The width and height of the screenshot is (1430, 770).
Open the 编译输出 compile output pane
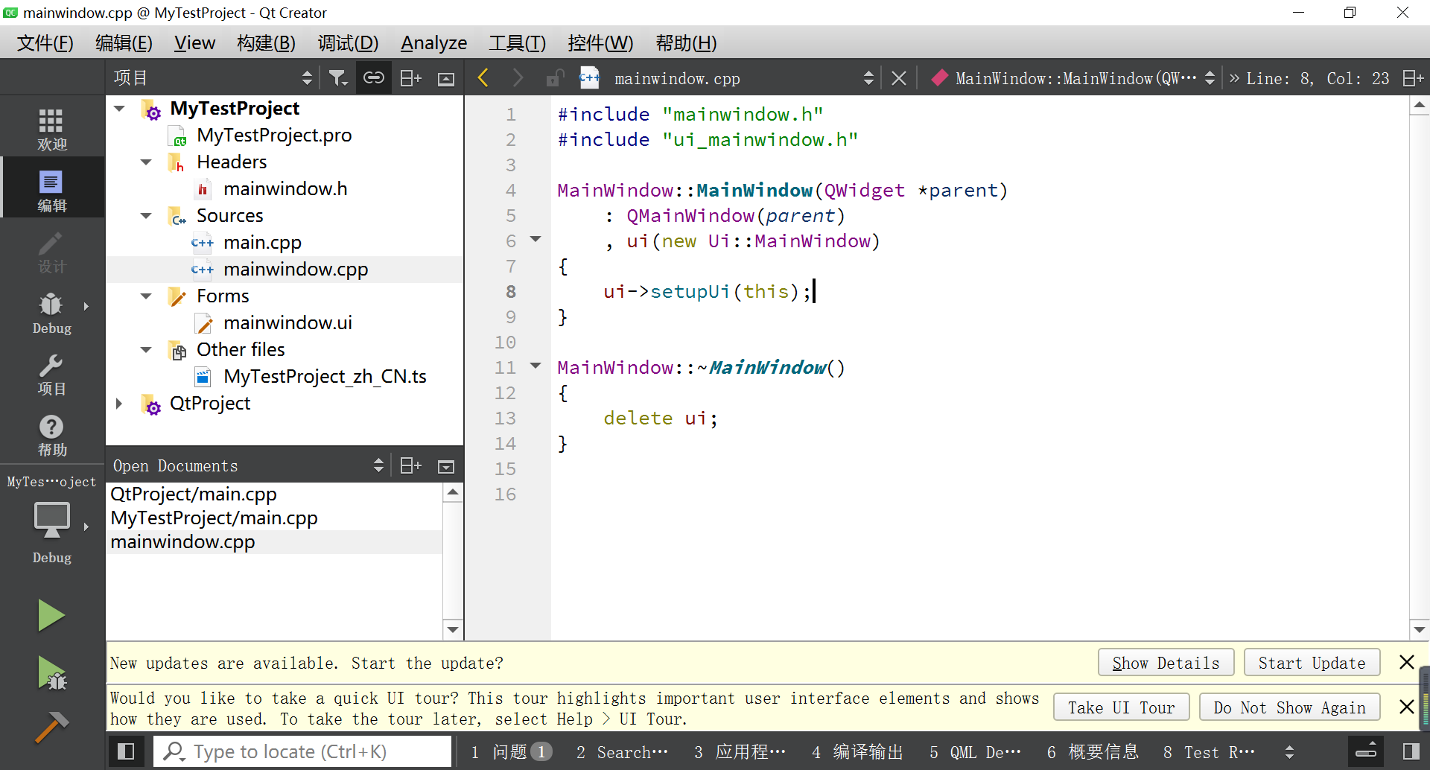857,751
